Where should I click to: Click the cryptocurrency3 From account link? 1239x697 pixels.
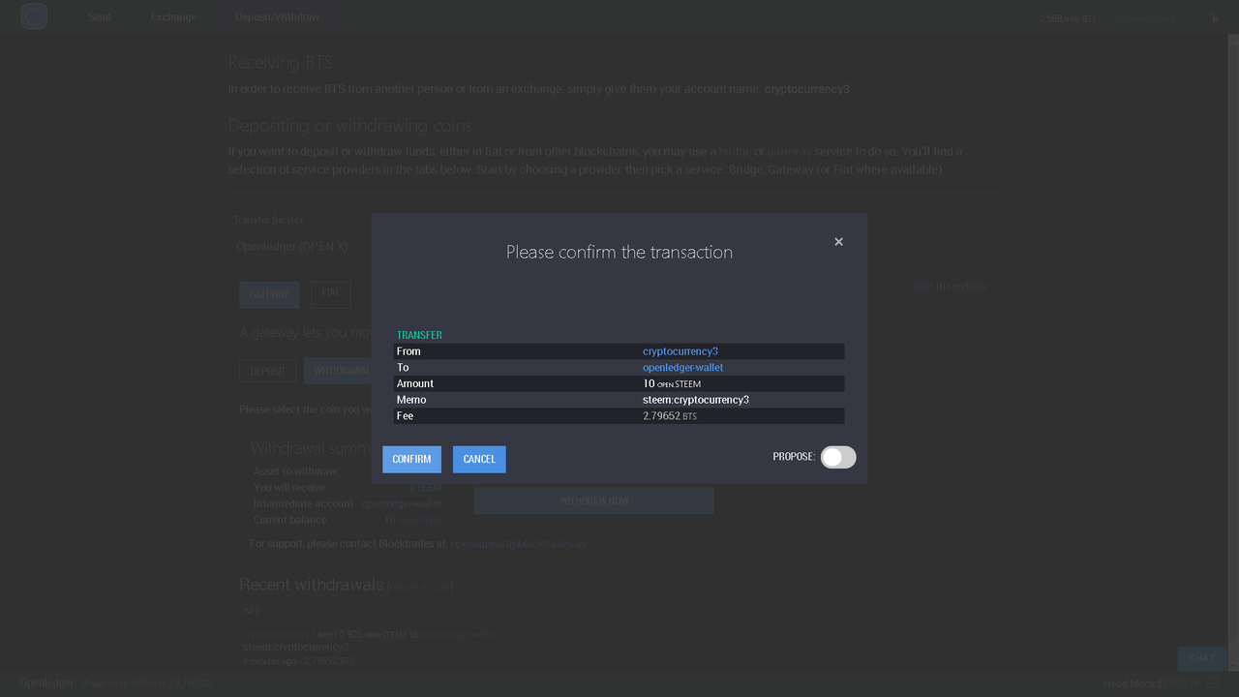click(680, 351)
